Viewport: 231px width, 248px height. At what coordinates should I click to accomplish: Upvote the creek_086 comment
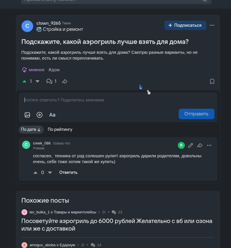tap(35, 173)
